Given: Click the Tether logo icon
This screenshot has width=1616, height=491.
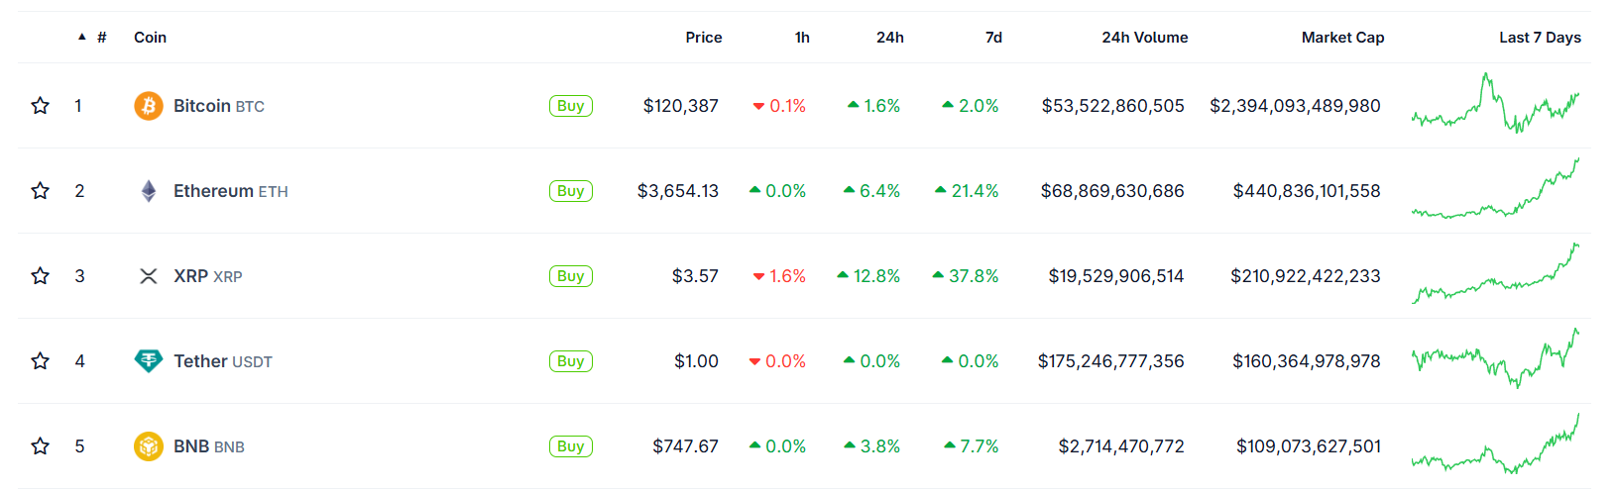Looking at the screenshot, I should click(x=149, y=361).
